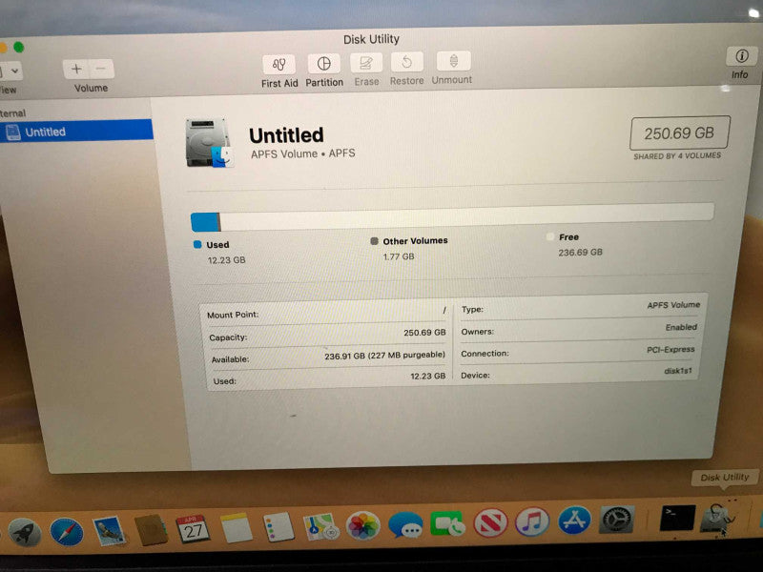Screen dimensions: 763x572
Task: Click the Free 236.69 GB value
Action: 580,253
